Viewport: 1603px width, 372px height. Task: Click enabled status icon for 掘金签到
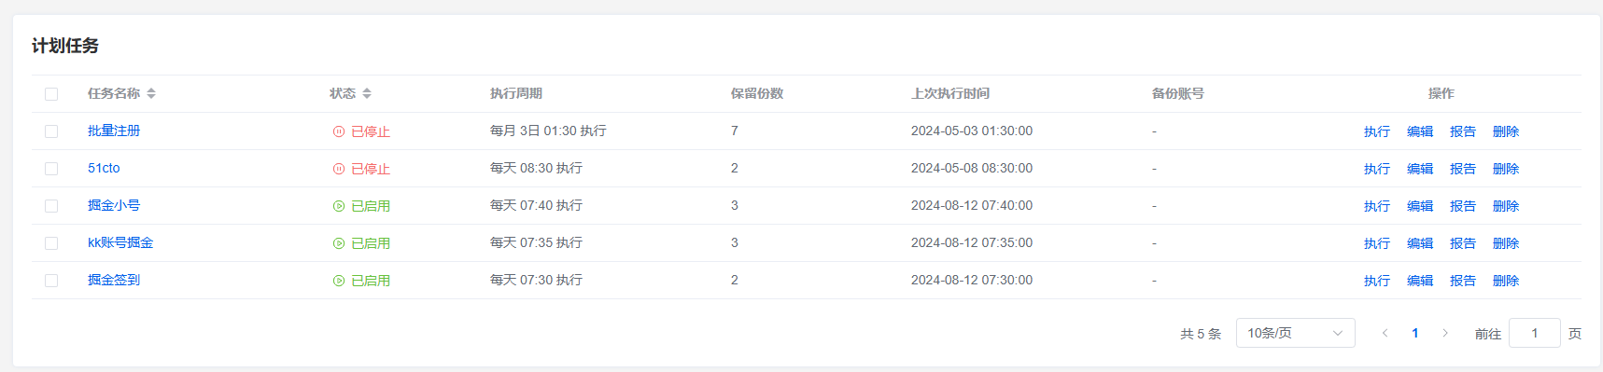click(x=339, y=281)
